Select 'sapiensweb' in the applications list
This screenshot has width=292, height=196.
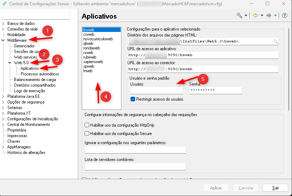pos(93,62)
